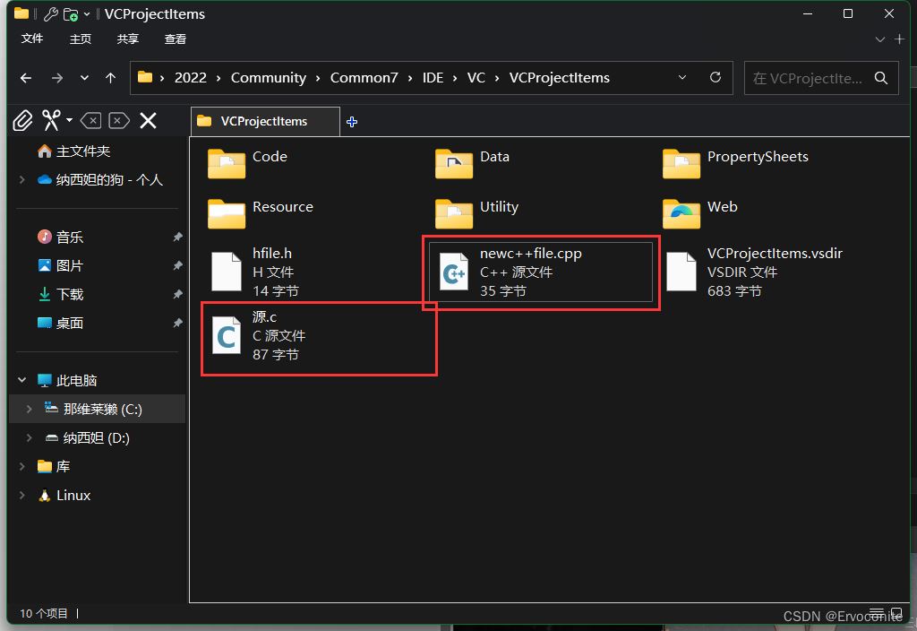The image size is (917, 631).
Task: Click the paperclip icon in the toolbar
Action: (x=22, y=121)
